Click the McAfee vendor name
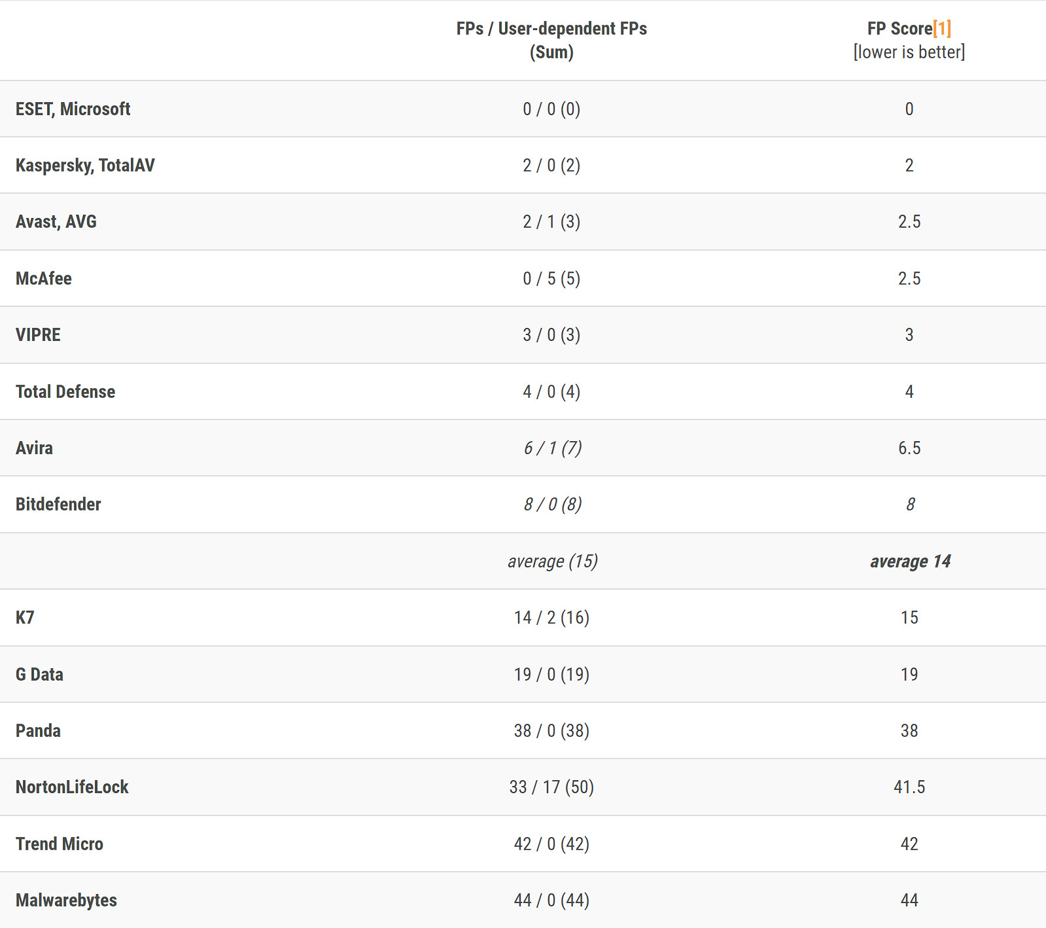 [x=44, y=279]
